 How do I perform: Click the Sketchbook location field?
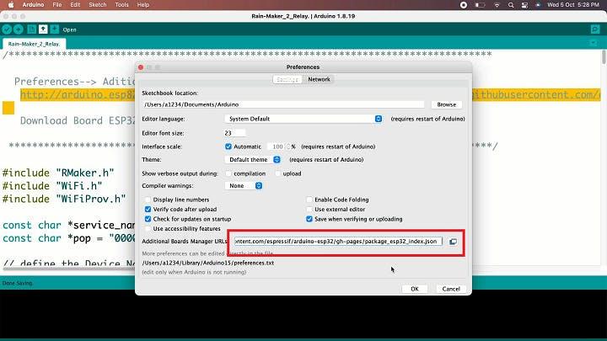(x=283, y=104)
